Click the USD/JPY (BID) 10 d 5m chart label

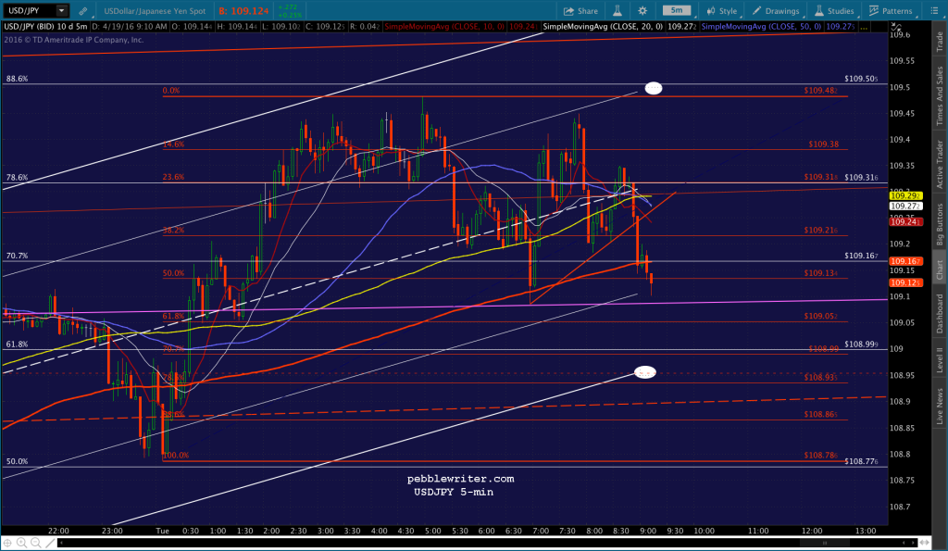coord(46,27)
